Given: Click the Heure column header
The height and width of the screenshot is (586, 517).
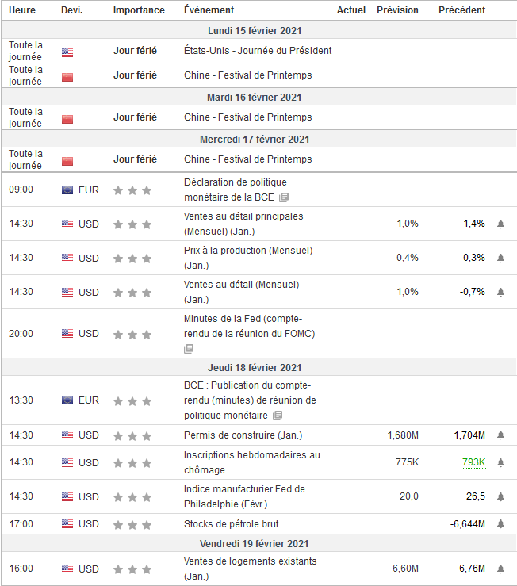Looking at the screenshot, I should click(x=22, y=10).
